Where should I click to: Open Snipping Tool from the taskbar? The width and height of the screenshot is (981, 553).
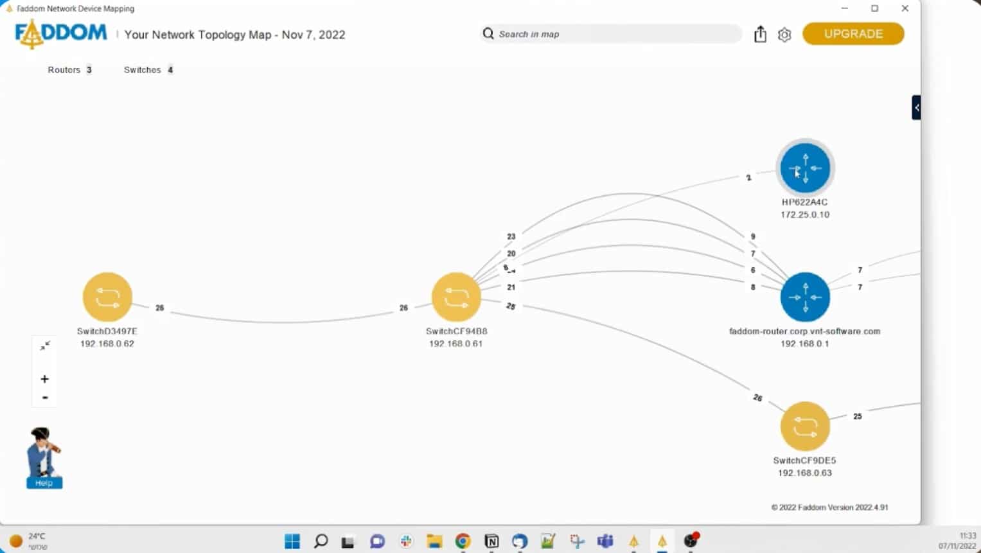click(x=577, y=541)
